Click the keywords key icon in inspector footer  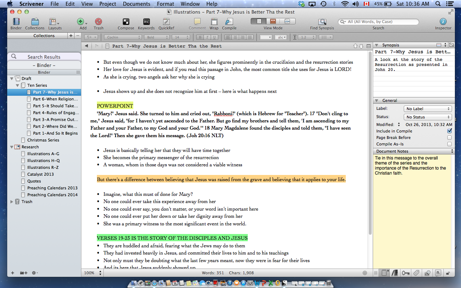point(406,273)
